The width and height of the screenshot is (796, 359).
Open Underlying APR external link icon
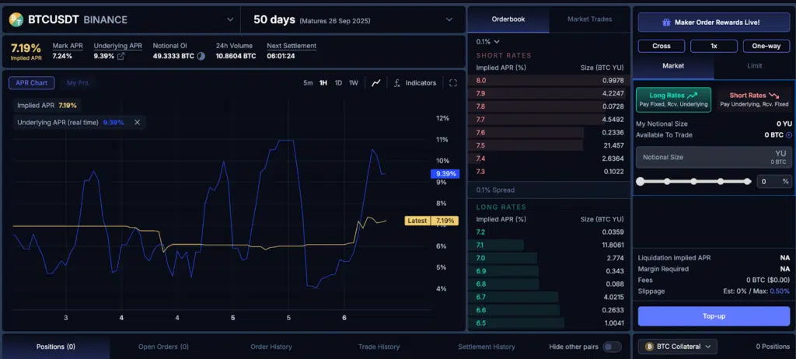(x=120, y=56)
